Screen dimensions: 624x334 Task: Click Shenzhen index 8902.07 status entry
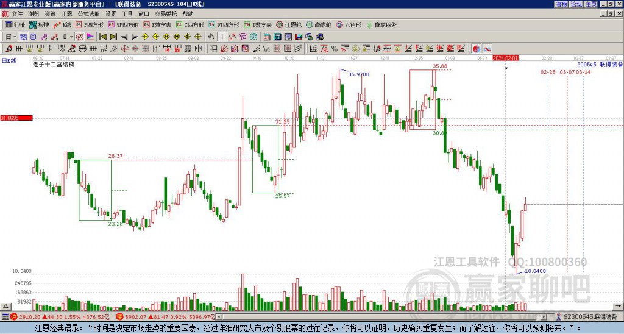pyautogui.click(x=165, y=318)
